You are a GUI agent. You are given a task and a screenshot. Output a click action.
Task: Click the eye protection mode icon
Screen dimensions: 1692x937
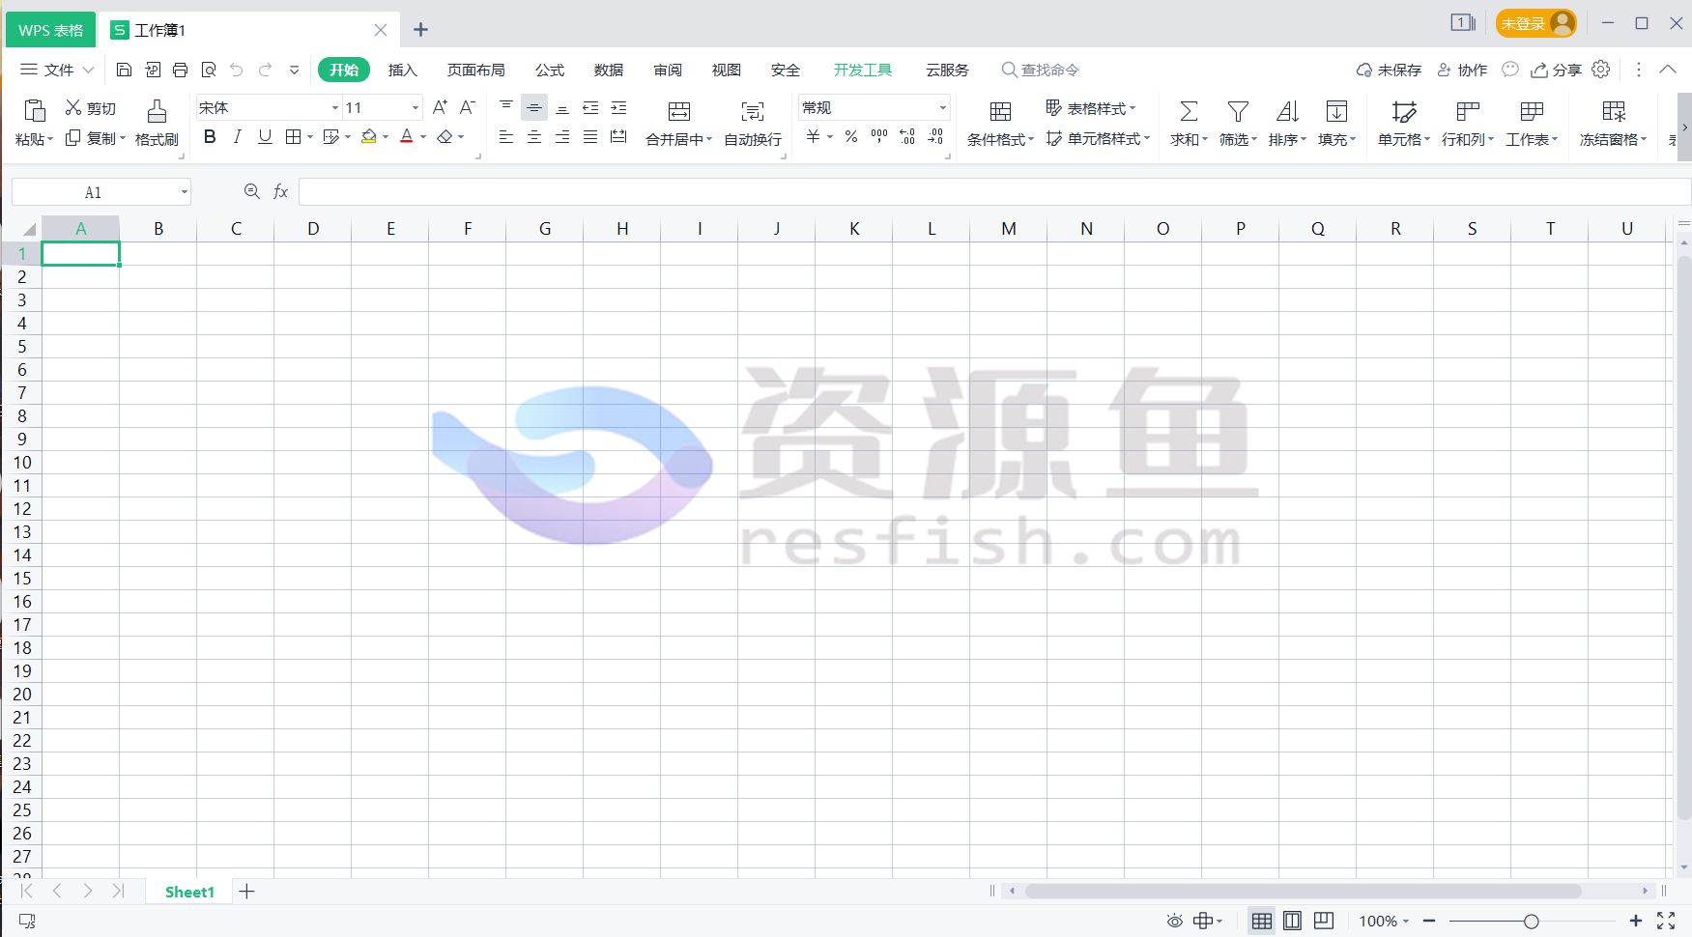click(1174, 921)
